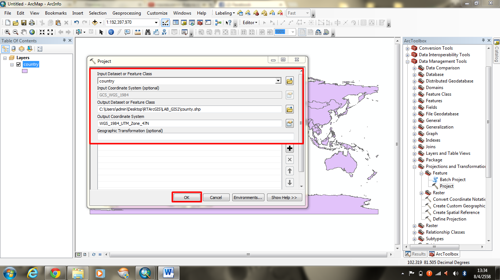Click the New Map File icon
Viewport: 500px width, 280px height.
[x=8, y=23]
